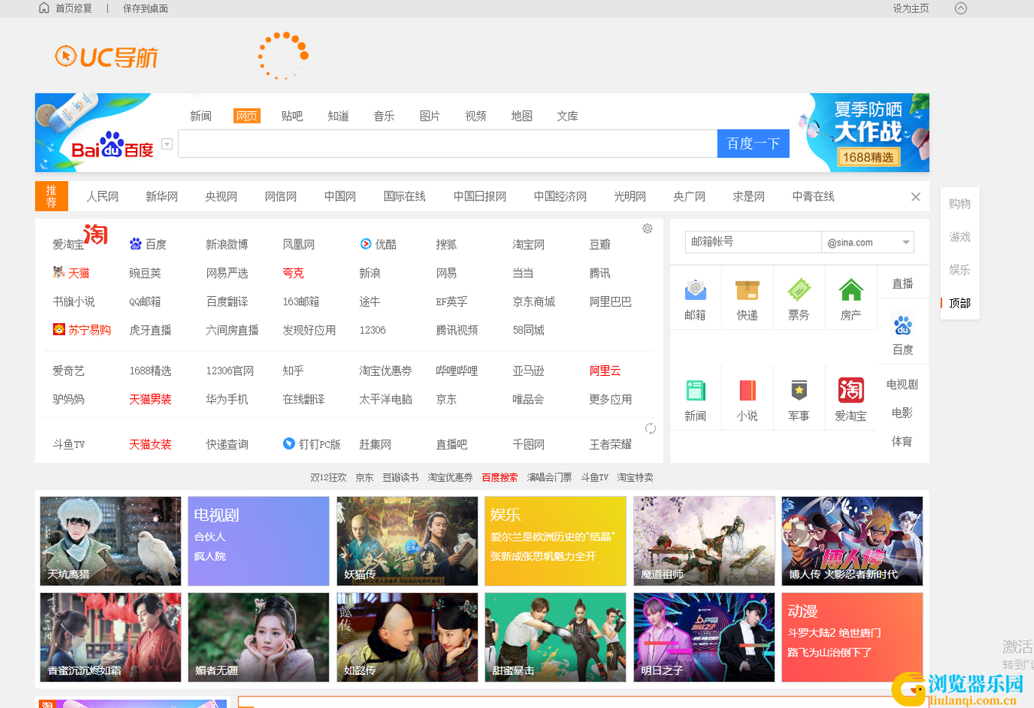Open the 新闻 newspaper icon

click(695, 390)
